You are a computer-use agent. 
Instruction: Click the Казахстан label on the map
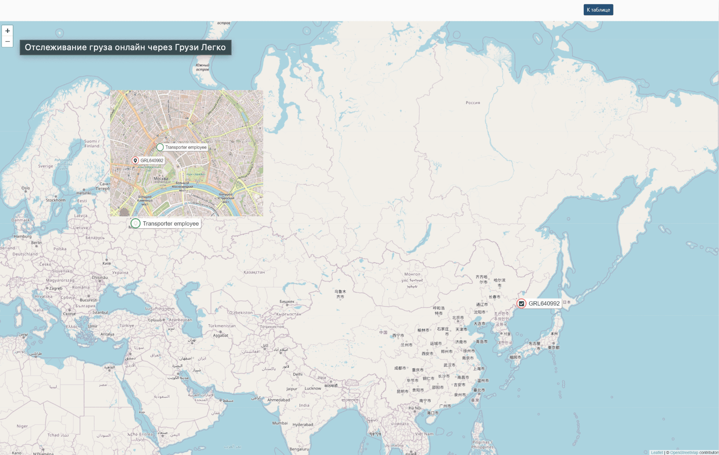[x=254, y=272]
